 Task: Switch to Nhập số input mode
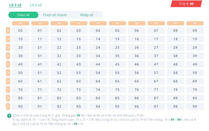pyautogui.click(x=86, y=15)
